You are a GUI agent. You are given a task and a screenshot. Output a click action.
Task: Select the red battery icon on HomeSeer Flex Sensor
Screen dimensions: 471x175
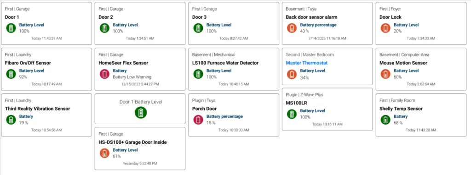coord(104,74)
